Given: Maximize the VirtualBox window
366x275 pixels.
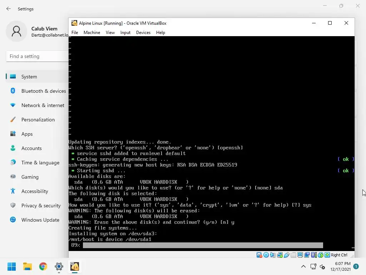Looking at the screenshot, I should tap(330, 23).
